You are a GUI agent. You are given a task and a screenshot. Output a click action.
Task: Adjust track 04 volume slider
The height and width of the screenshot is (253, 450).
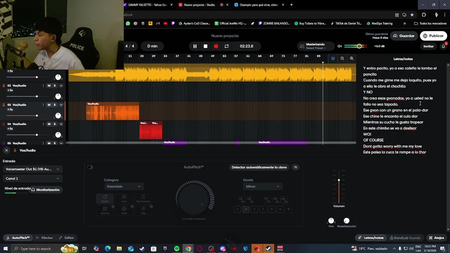click(x=37, y=135)
